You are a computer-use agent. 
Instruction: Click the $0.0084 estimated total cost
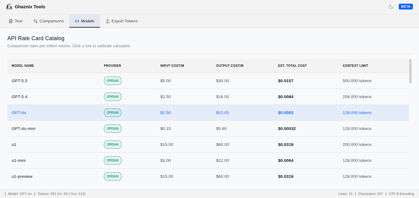[286, 97]
